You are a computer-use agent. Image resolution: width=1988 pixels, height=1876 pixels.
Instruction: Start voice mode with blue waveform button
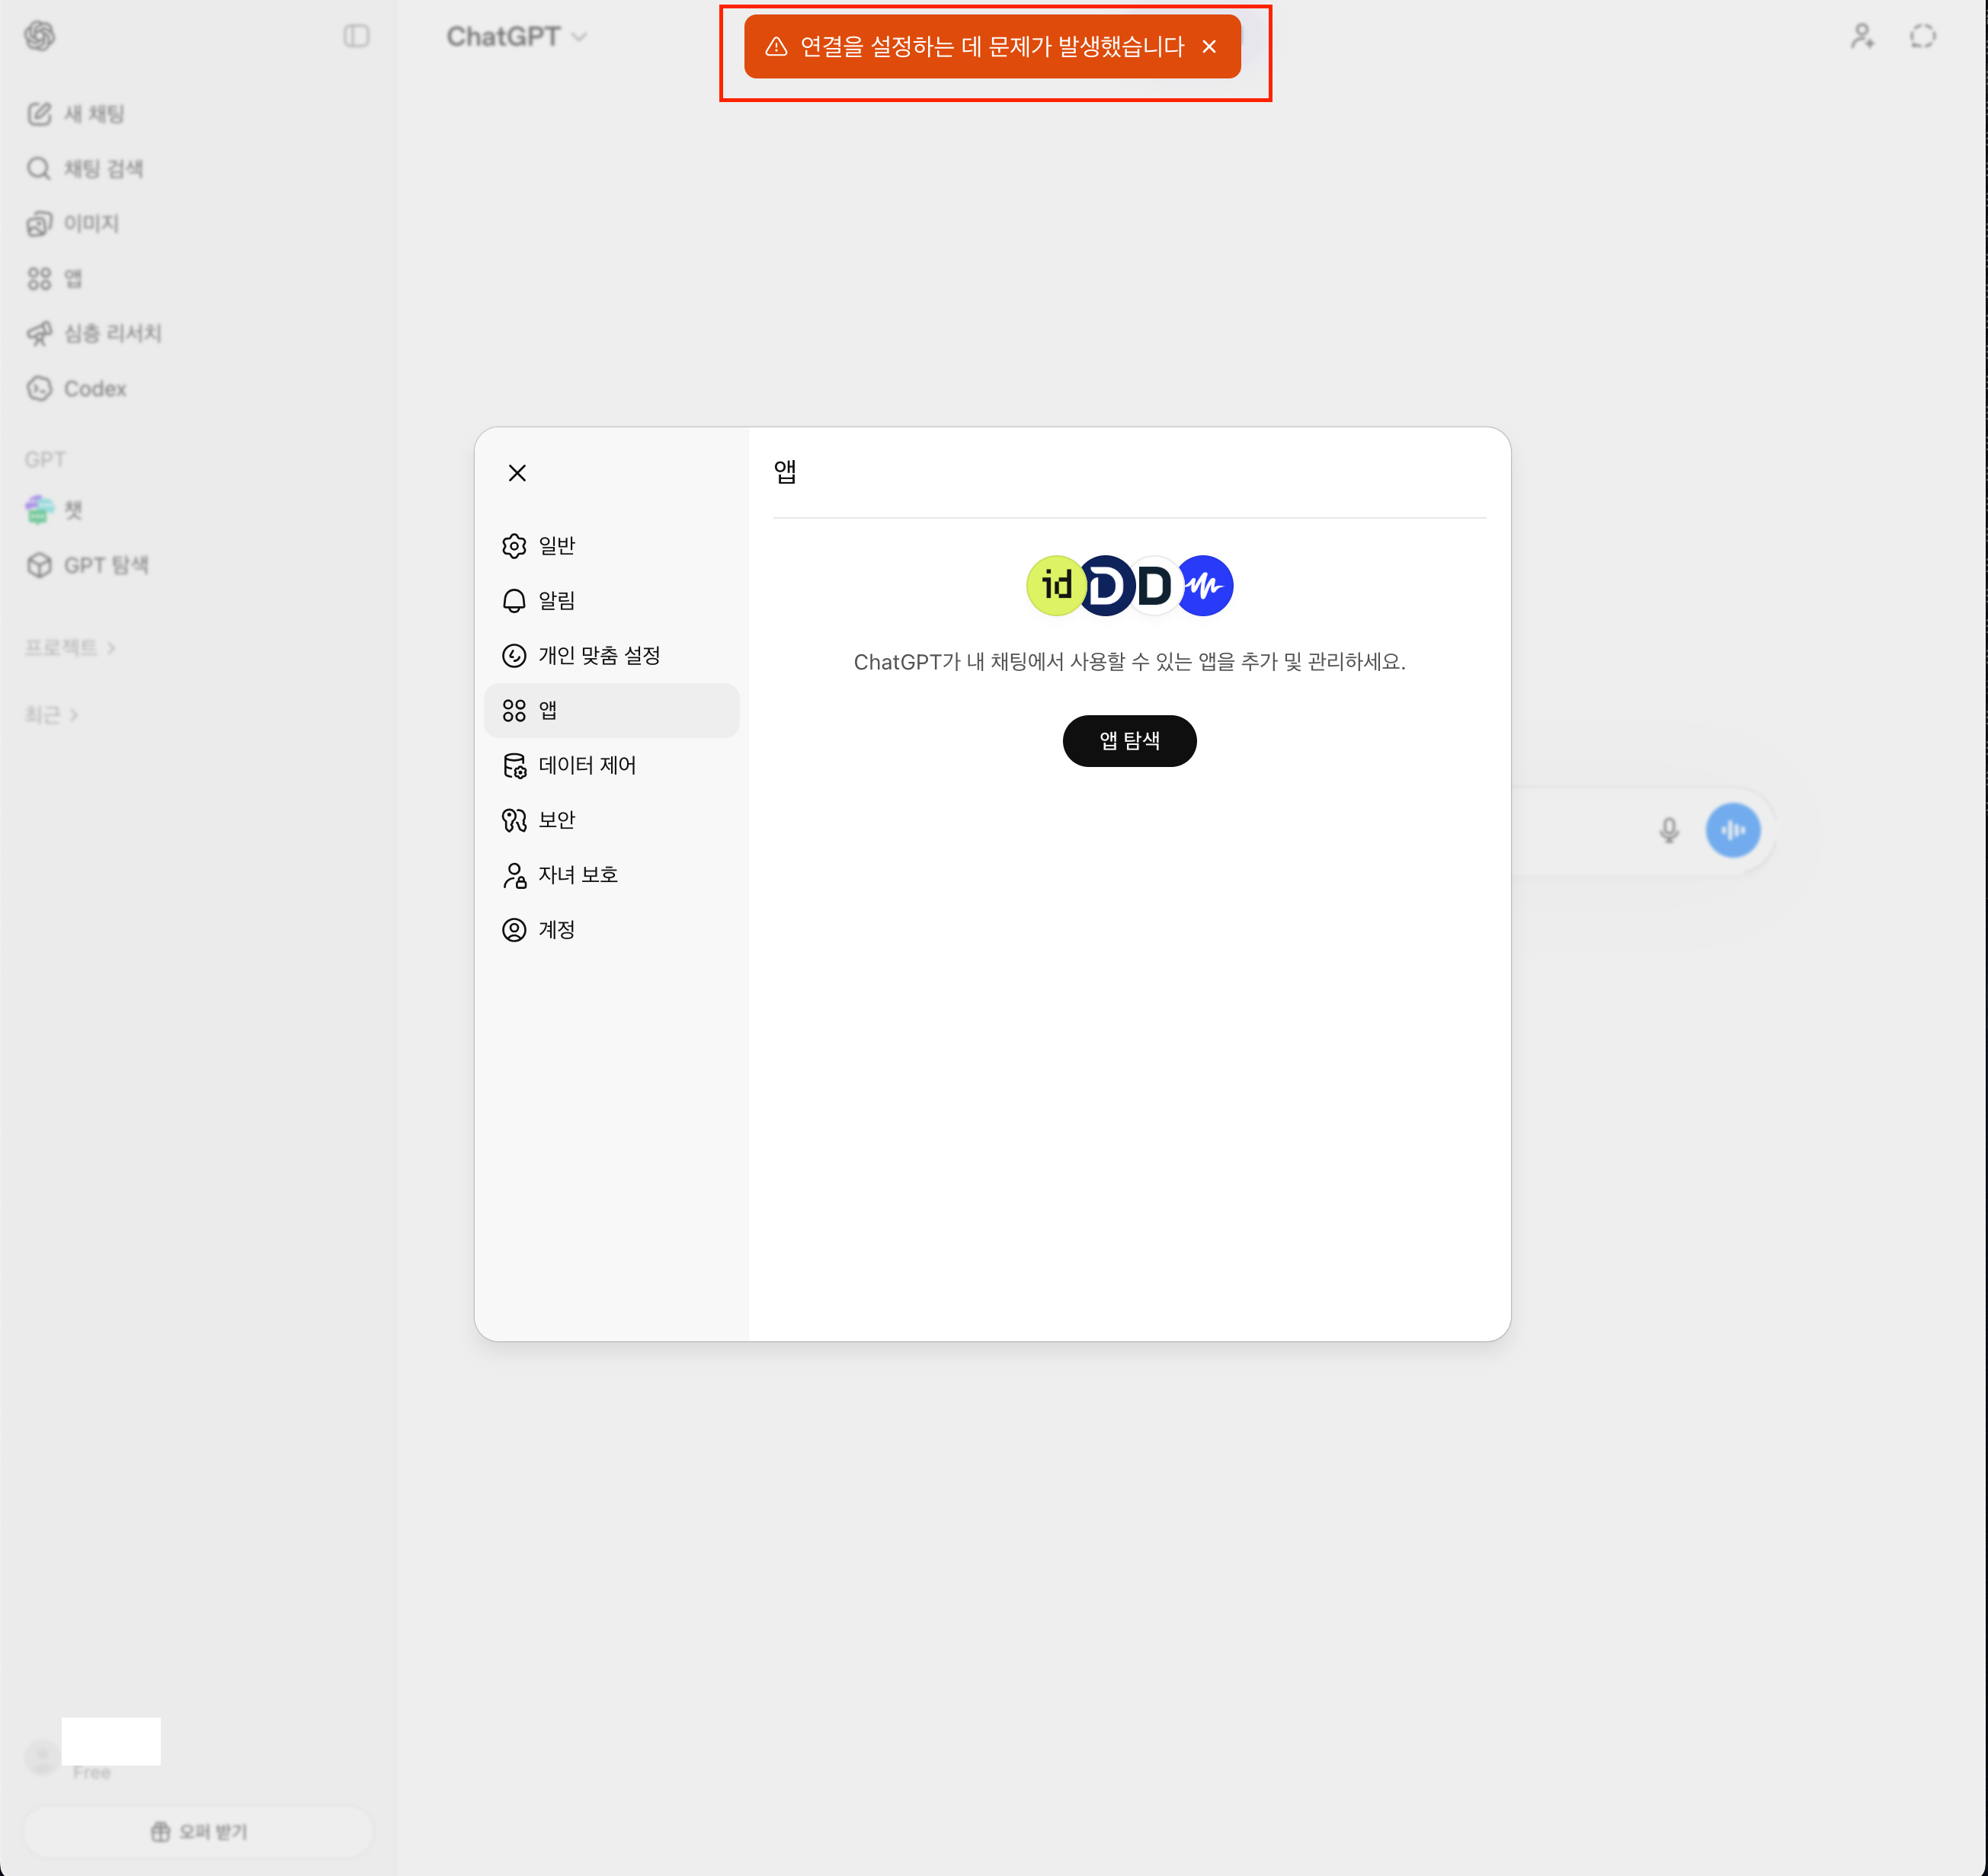pyautogui.click(x=1732, y=831)
